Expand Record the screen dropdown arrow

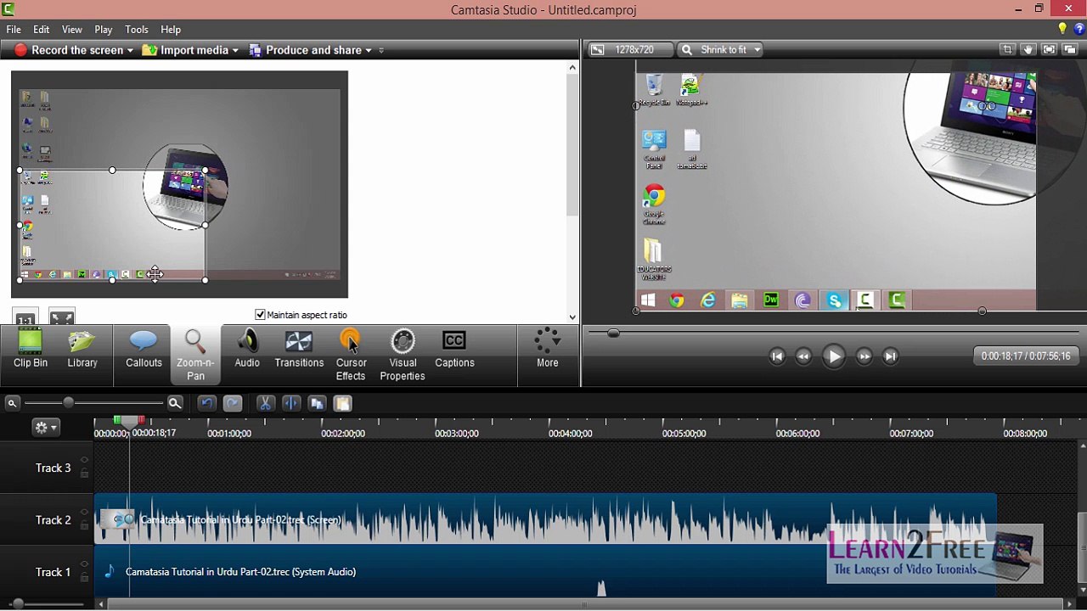pyautogui.click(x=130, y=51)
